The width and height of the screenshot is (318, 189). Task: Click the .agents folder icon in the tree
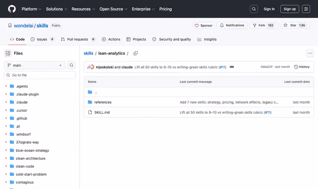[x=12, y=86]
